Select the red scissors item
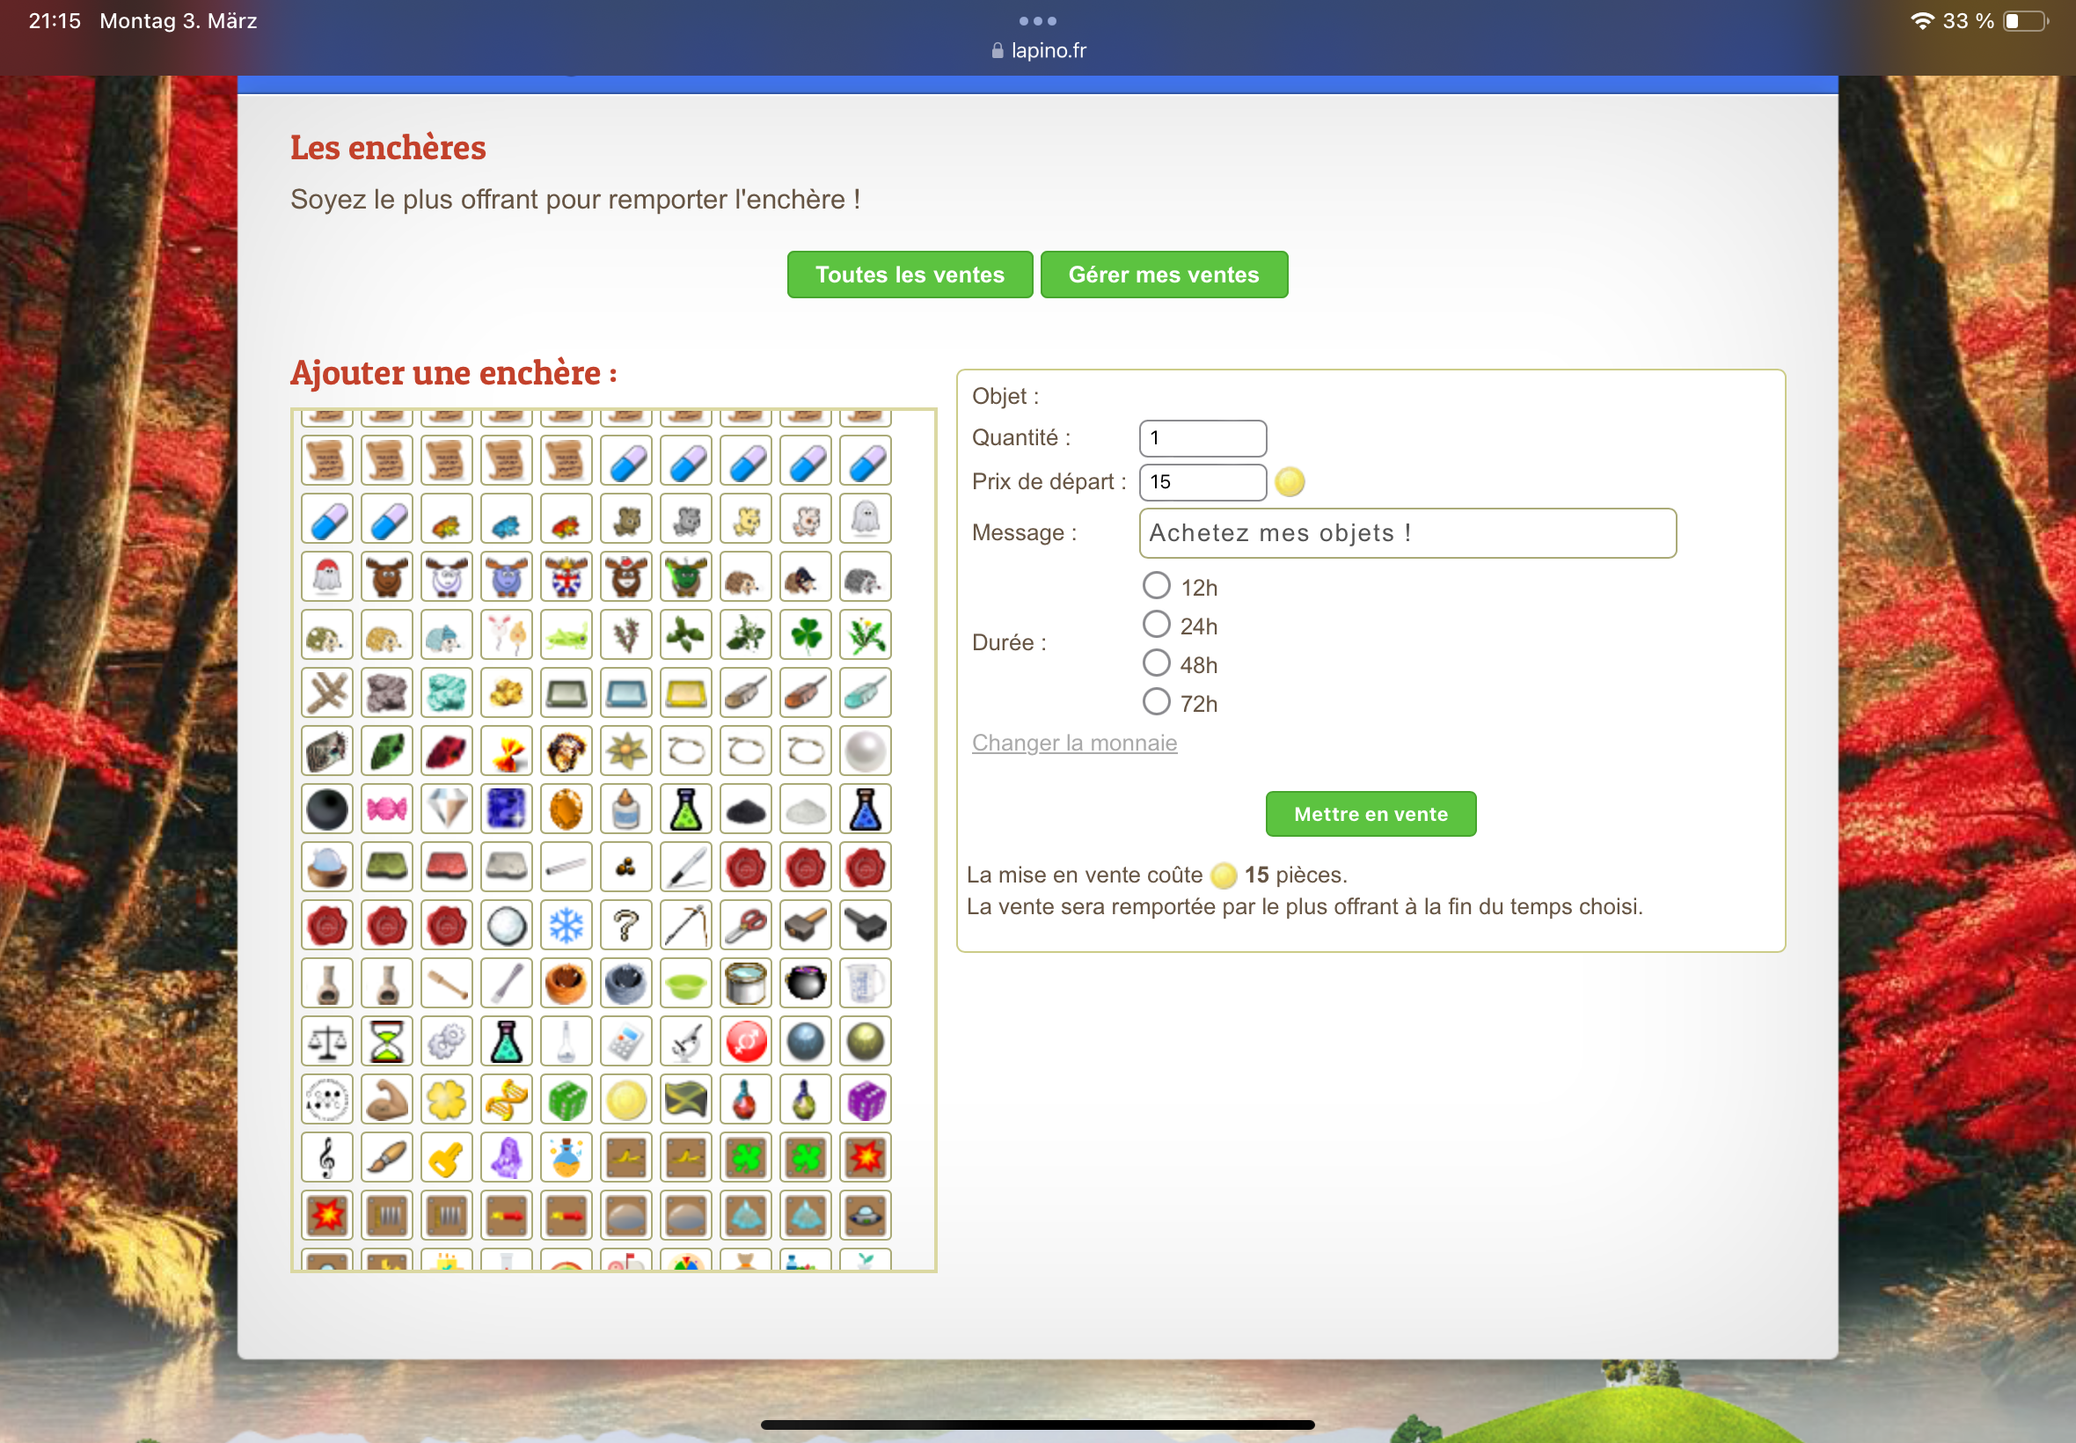Viewport: 2076px width, 1443px height. tap(746, 925)
